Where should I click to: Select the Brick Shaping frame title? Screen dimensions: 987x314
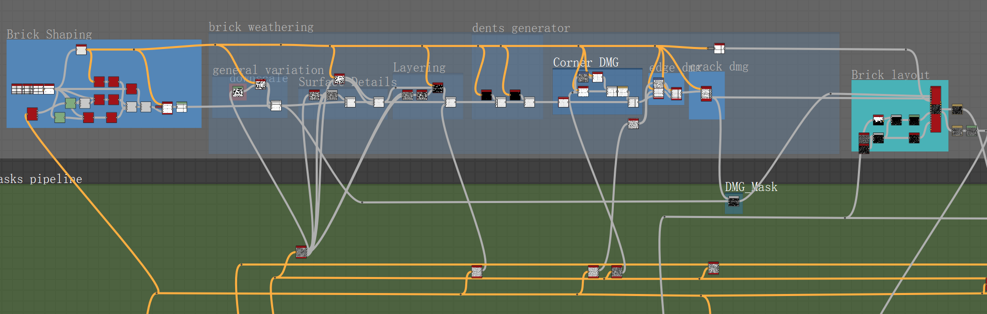pyautogui.click(x=49, y=34)
